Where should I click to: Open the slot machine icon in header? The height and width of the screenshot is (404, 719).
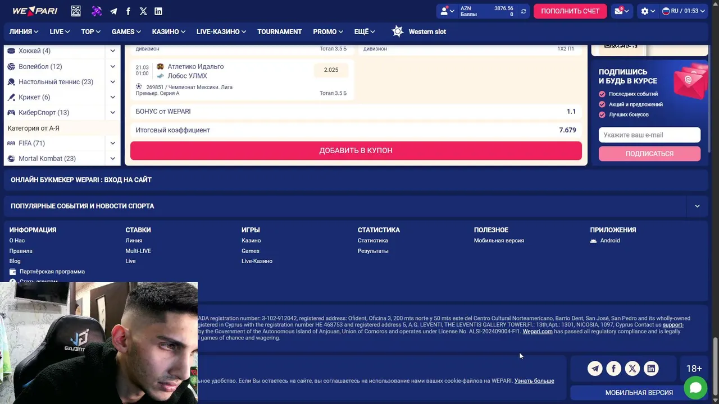pos(76,11)
